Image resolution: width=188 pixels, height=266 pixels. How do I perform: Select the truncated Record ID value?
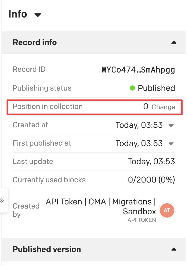[x=138, y=70]
